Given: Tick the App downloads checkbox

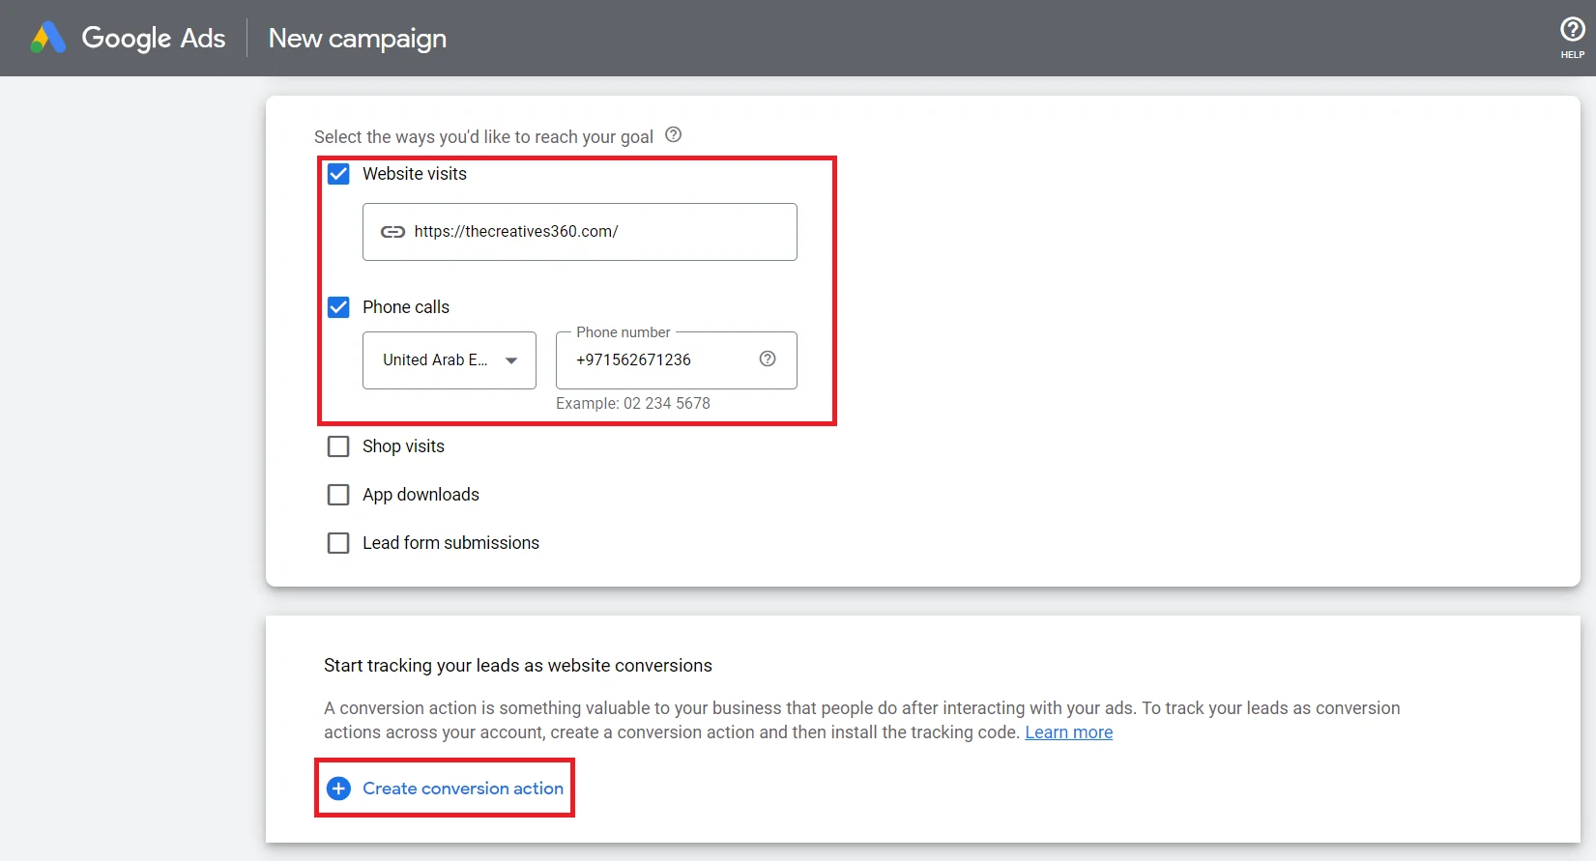Looking at the screenshot, I should (x=338, y=495).
